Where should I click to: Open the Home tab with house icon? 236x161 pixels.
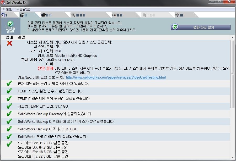[8, 15]
